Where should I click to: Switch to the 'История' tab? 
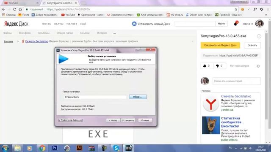pyautogui.click(x=102, y=33)
